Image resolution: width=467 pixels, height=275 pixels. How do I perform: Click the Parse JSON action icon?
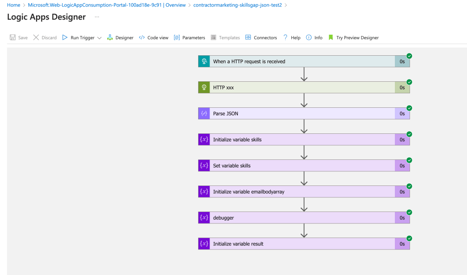click(204, 113)
